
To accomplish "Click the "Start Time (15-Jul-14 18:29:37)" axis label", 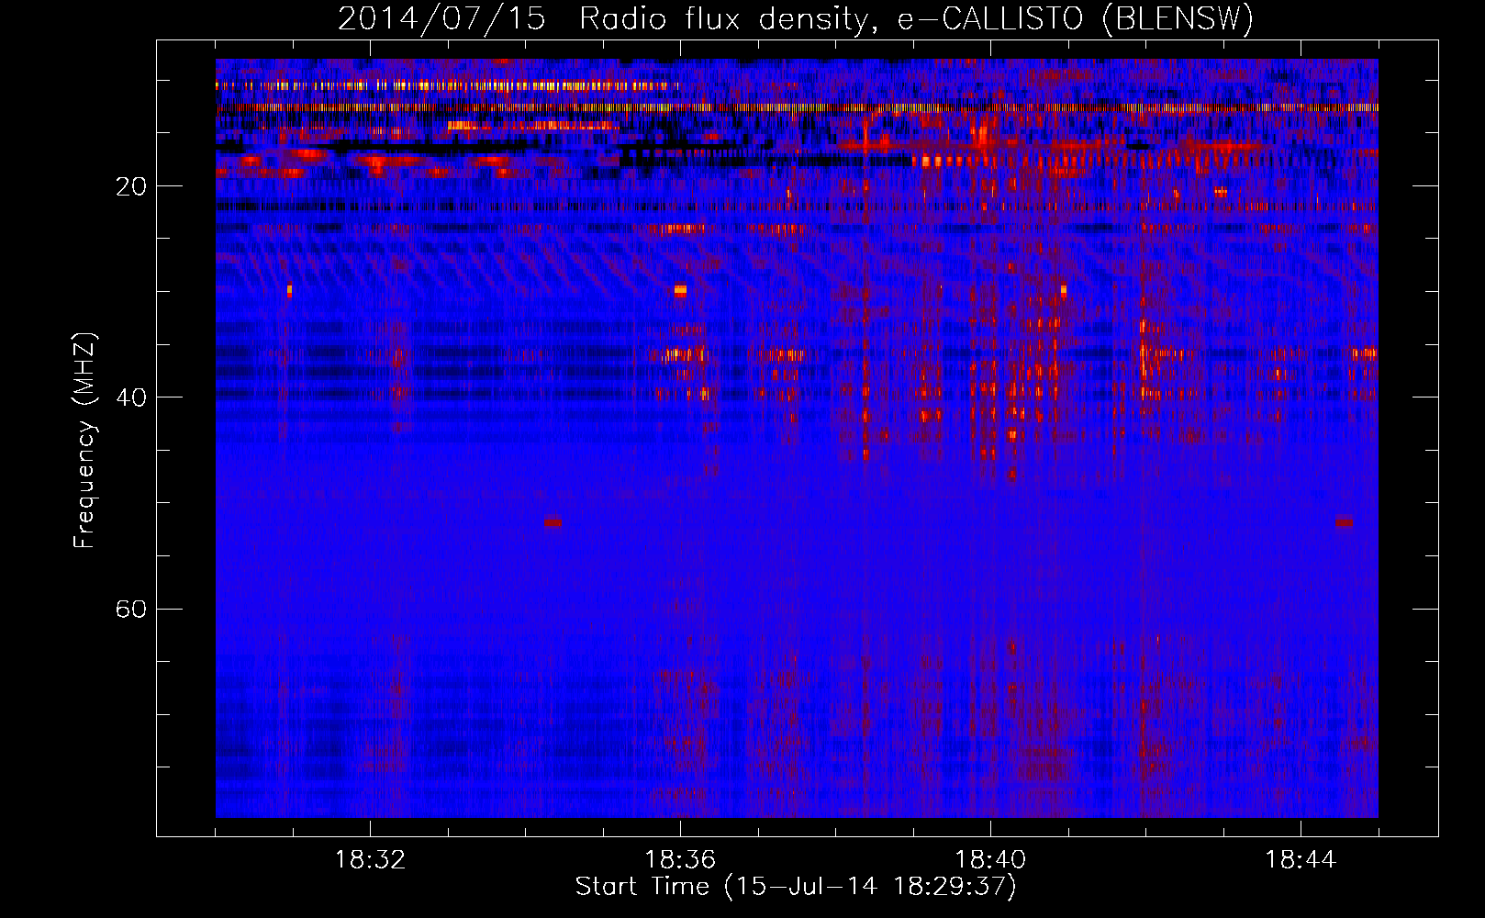I will click(x=796, y=887).
